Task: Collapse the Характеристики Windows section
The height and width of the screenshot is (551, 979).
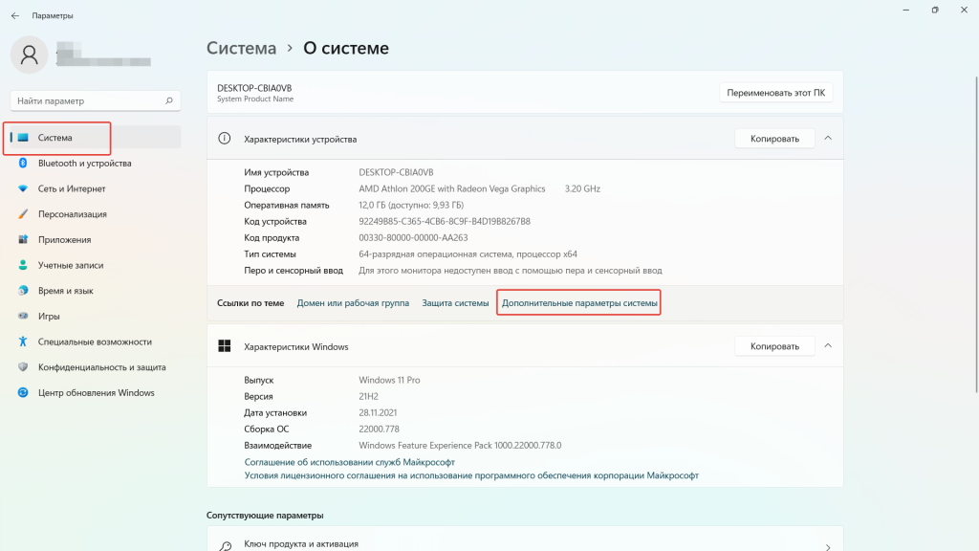Action: [828, 345]
